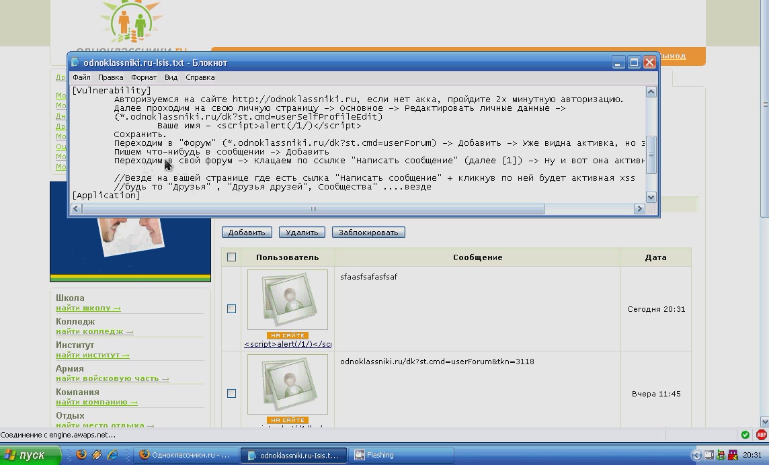
Task: Click the message text sfaasfsafasfsaf
Action: [369, 277]
